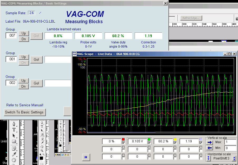
Task: Click the Group 002 number field
Action: [11, 83]
